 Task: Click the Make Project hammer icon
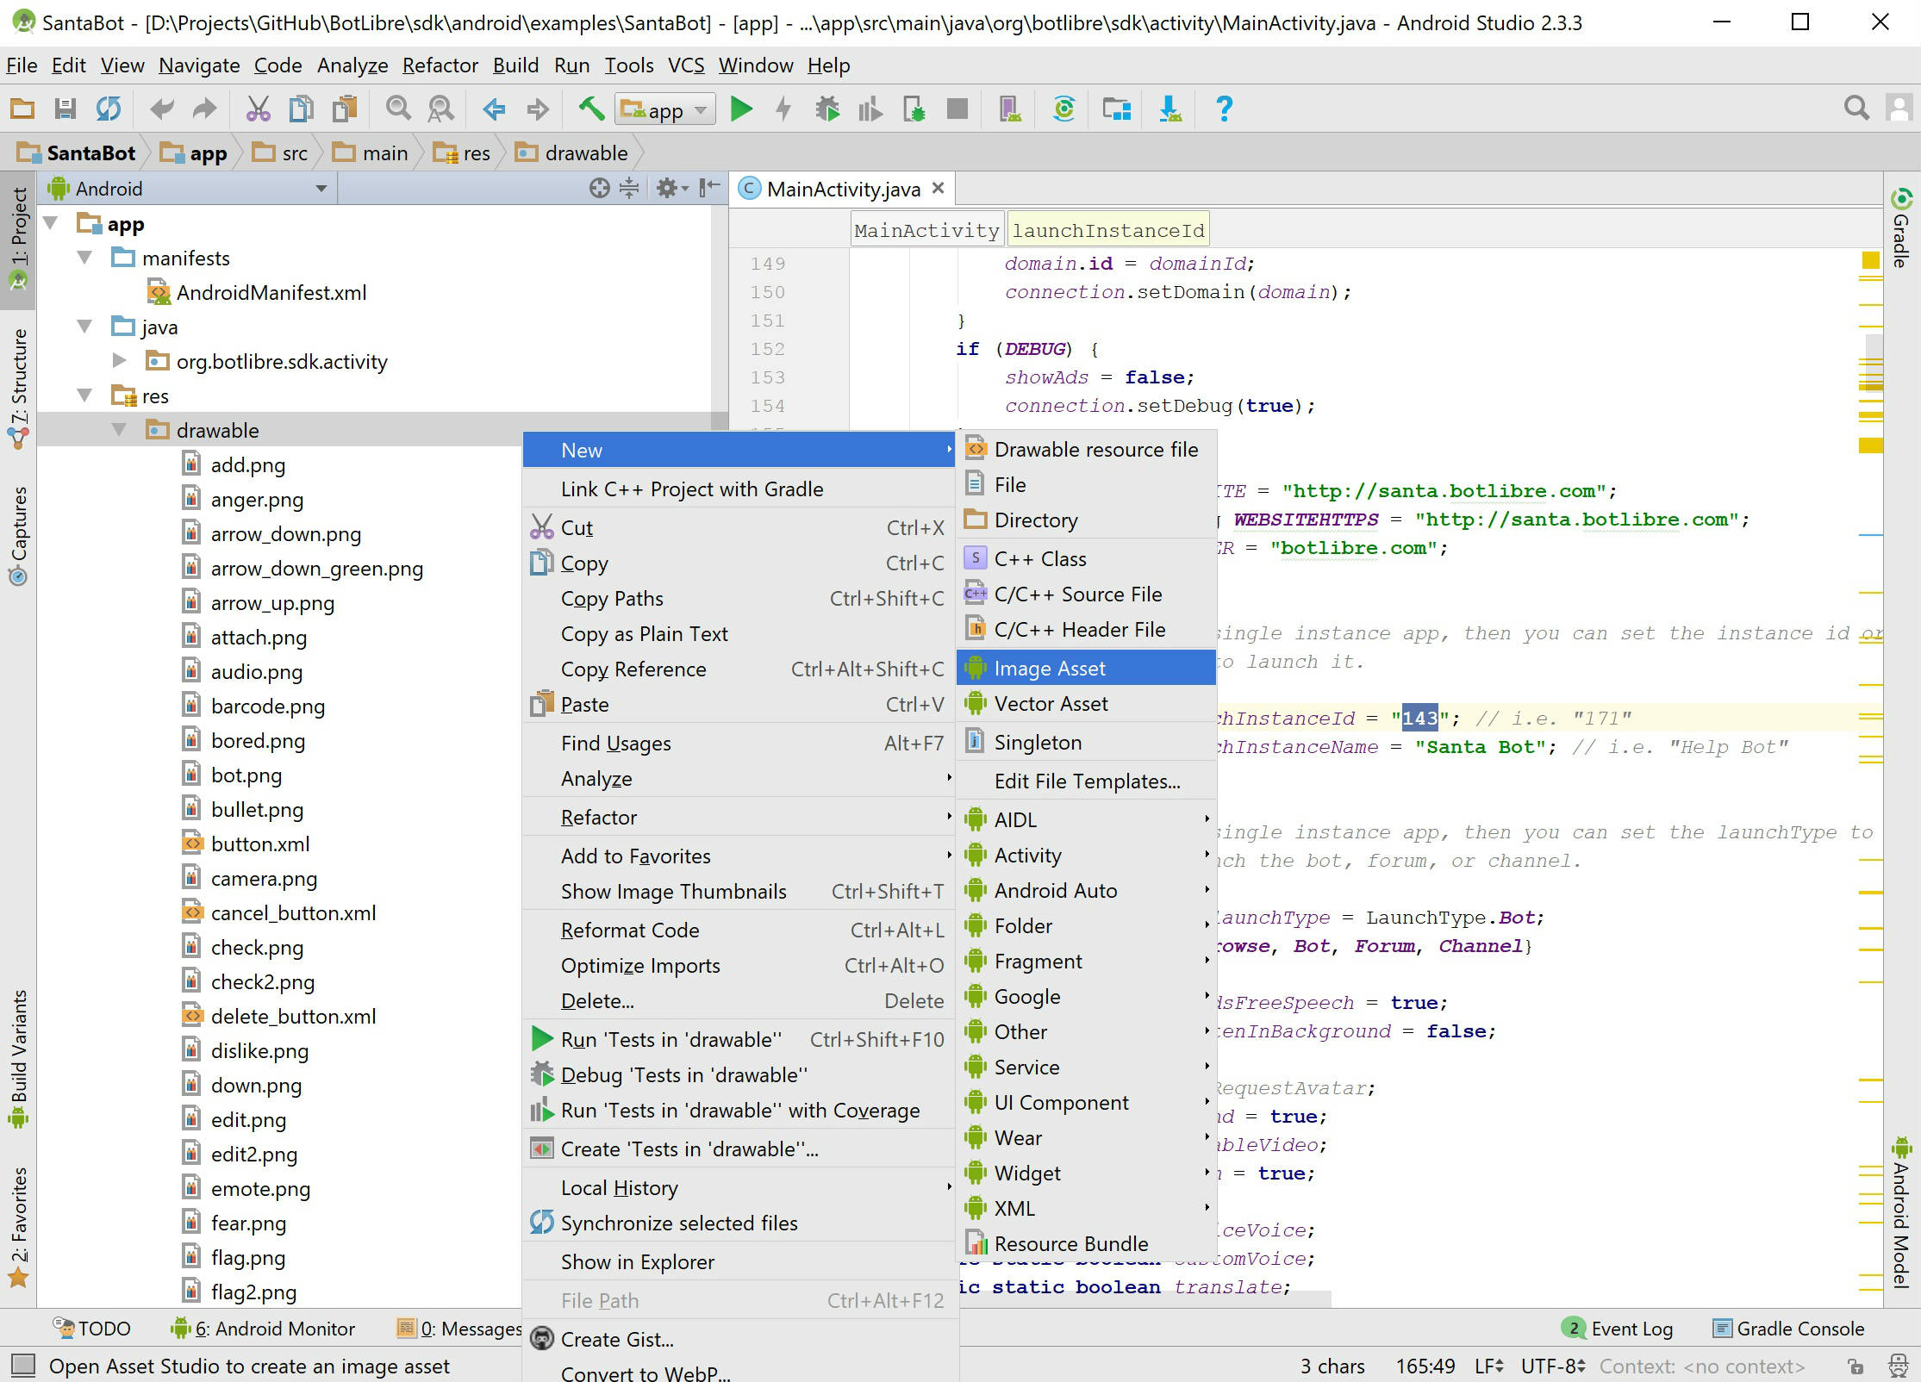tap(591, 109)
